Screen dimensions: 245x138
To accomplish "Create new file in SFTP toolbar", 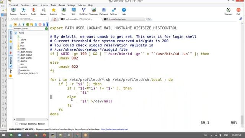I will 36,25.
